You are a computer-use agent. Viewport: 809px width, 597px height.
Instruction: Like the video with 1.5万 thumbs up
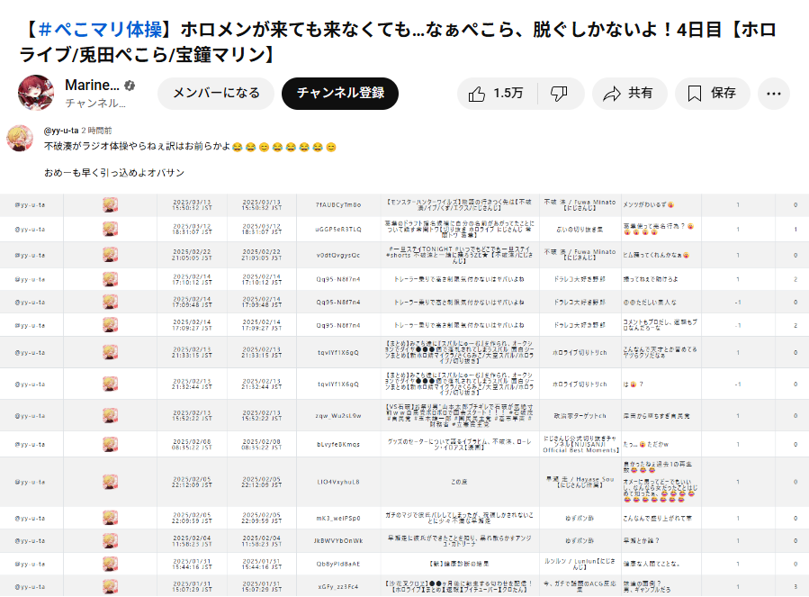497,94
